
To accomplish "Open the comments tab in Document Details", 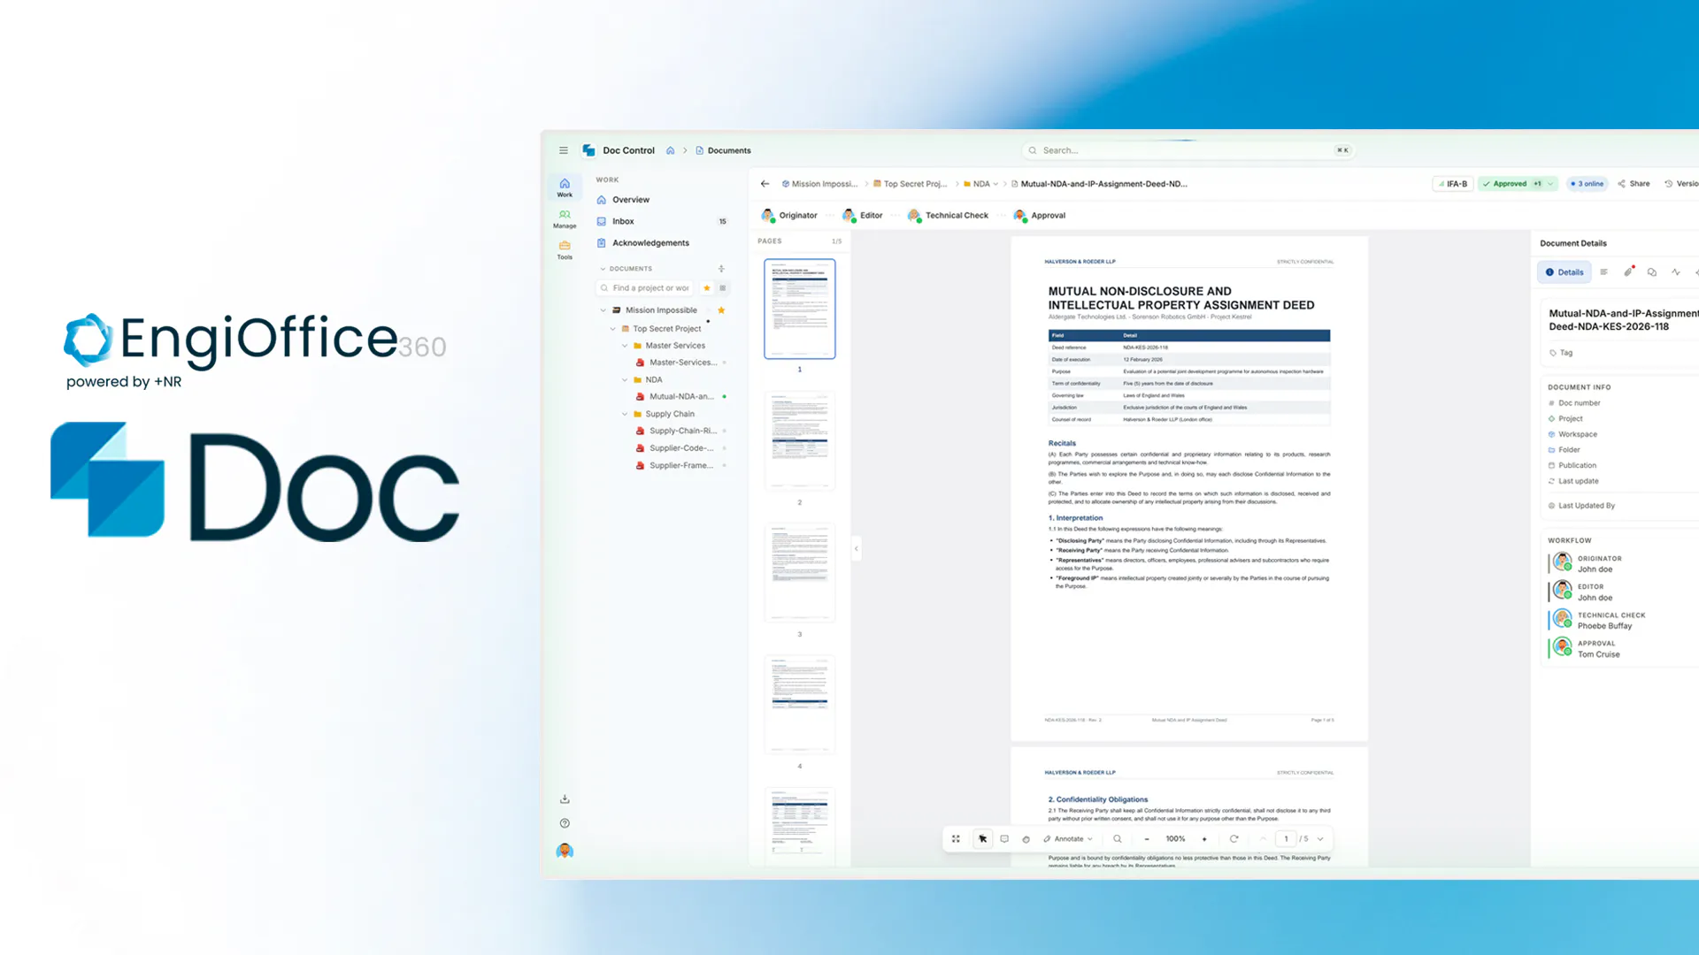I will [1652, 272].
